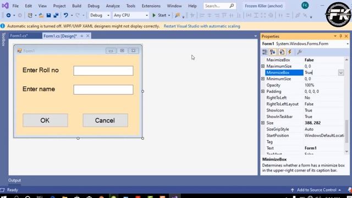This screenshot has width=352, height=198.
Task: Click the Save All toolbar icon
Action: click(x=56, y=15)
